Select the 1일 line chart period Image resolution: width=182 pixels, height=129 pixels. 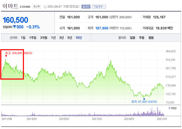pos(23,38)
